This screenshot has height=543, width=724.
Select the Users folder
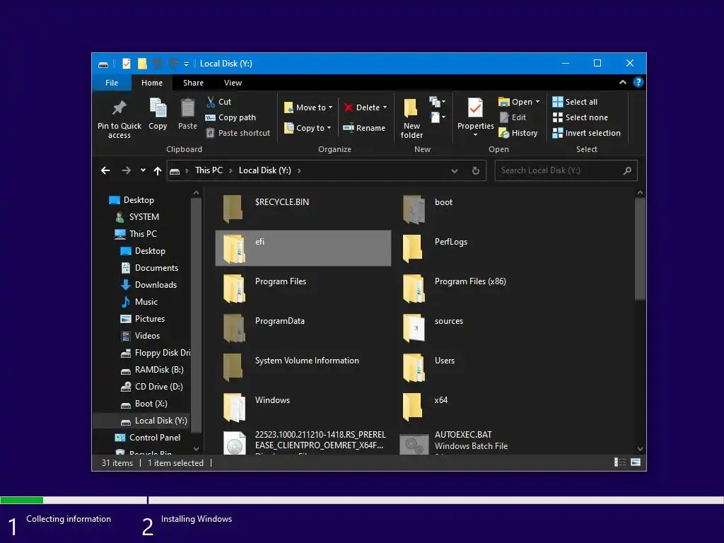coord(482,368)
